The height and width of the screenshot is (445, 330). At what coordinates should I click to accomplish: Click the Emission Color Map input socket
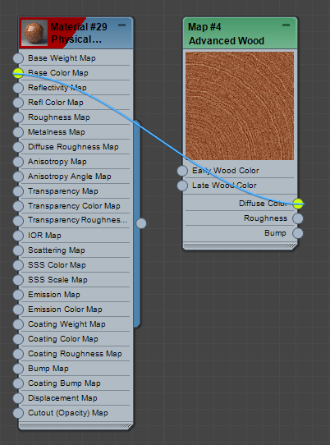point(18,310)
